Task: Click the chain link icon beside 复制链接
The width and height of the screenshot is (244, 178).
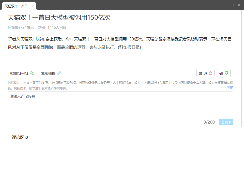Action: click(x=59, y=73)
